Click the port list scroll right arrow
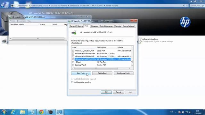This screenshot has height=115, width=205. coord(129,68)
